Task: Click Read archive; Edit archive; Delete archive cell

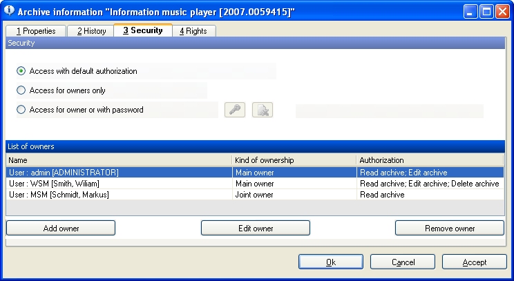Action: tap(430, 184)
